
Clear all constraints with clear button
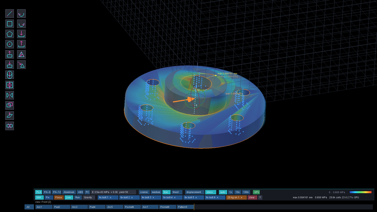252,198
